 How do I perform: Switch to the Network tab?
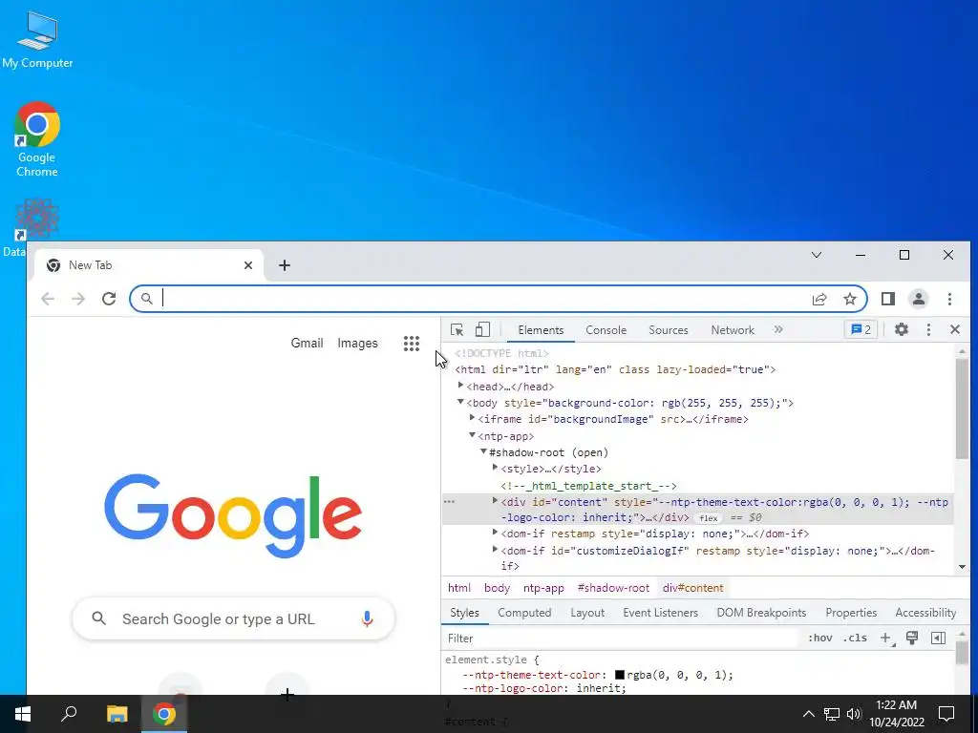733,330
